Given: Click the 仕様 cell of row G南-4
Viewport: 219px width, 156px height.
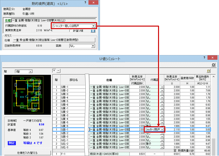Looking at the screenshot, I should click(x=109, y=98).
